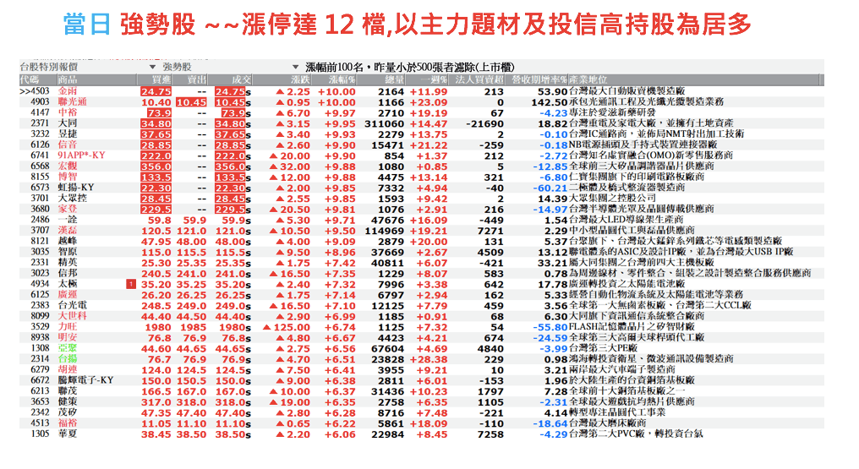
Task: Open the 強勢股 dropdown arrow
Action: pyautogui.click(x=152, y=66)
